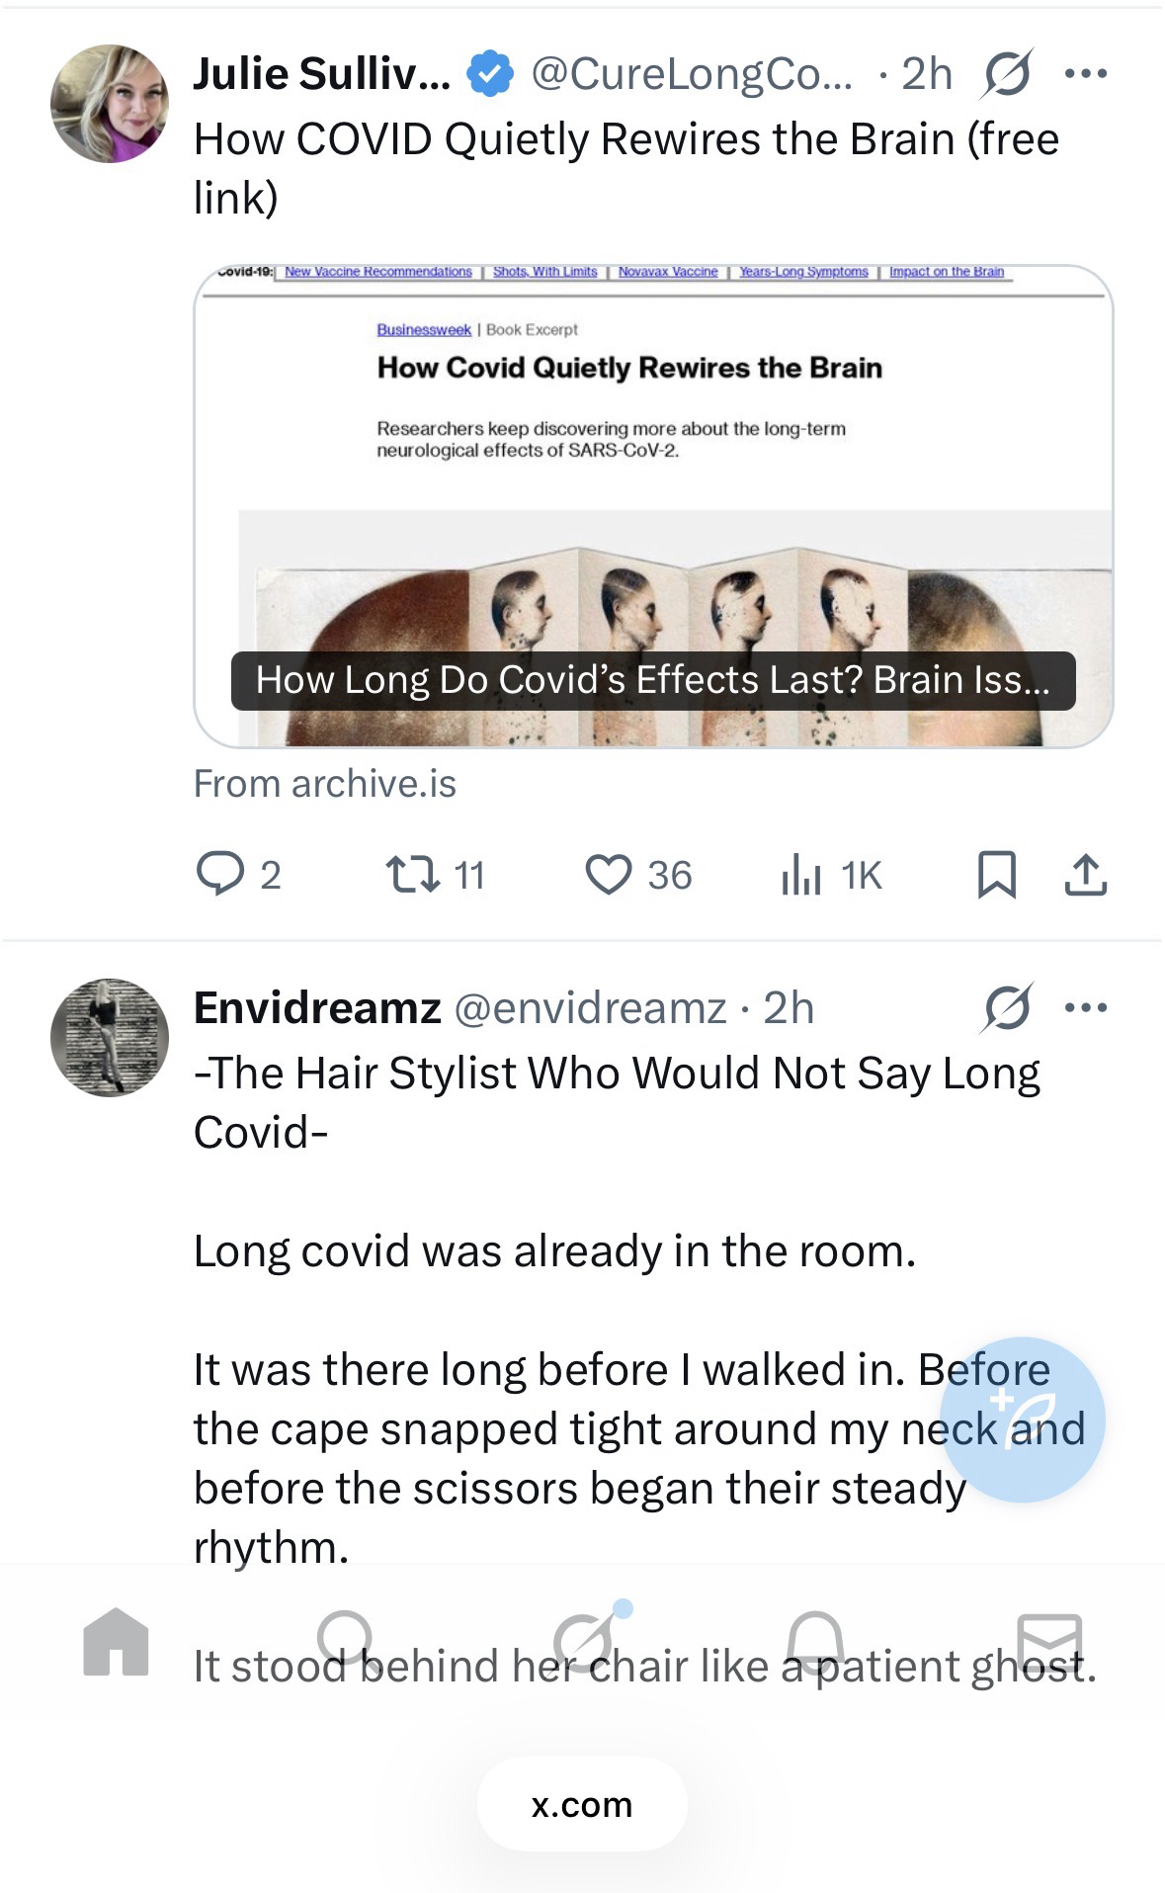Open Julie Sullivan's profile picture
Viewport: 1165px width, 1893px height.
click(x=110, y=104)
